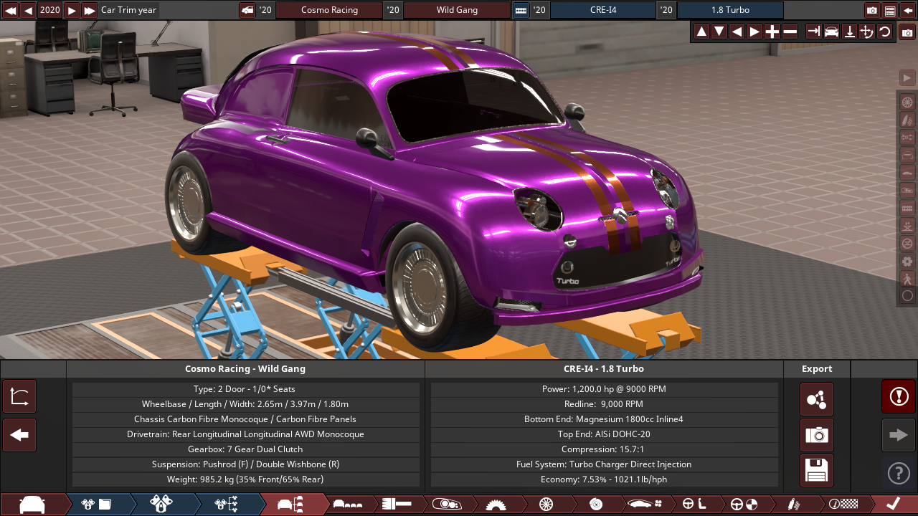Screen dimensions: 918x516
Task: Open the wheels and tyres tab
Action: tap(546, 505)
